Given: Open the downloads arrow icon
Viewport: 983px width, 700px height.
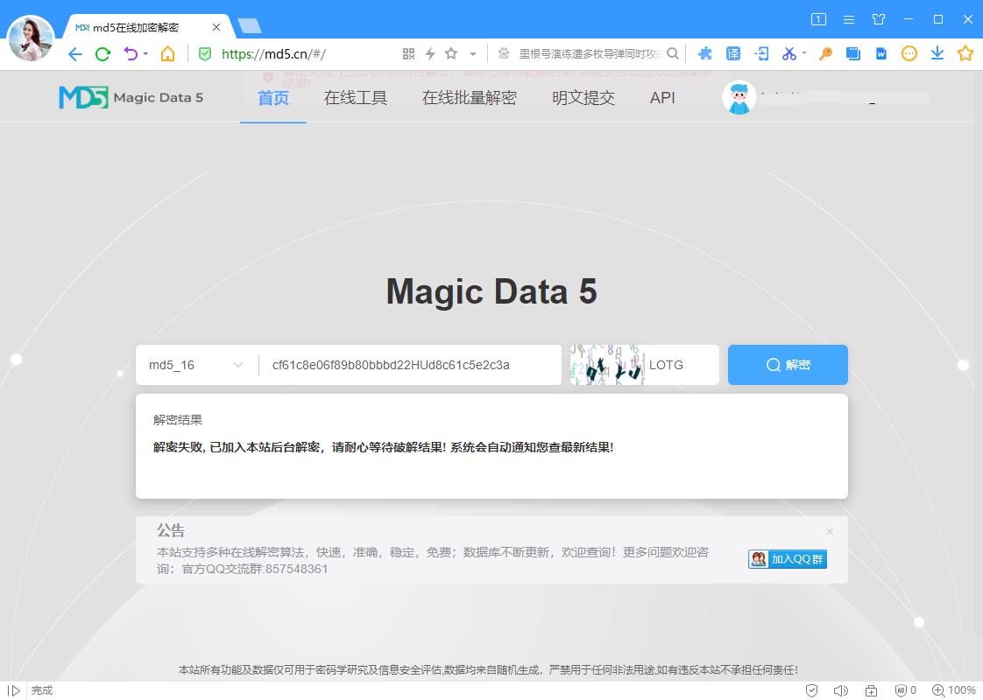Looking at the screenshot, I should [x=937, y=54].
